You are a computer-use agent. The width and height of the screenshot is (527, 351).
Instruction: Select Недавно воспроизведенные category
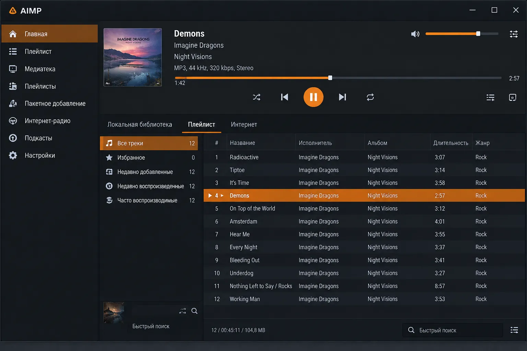[x=149, y=186]
